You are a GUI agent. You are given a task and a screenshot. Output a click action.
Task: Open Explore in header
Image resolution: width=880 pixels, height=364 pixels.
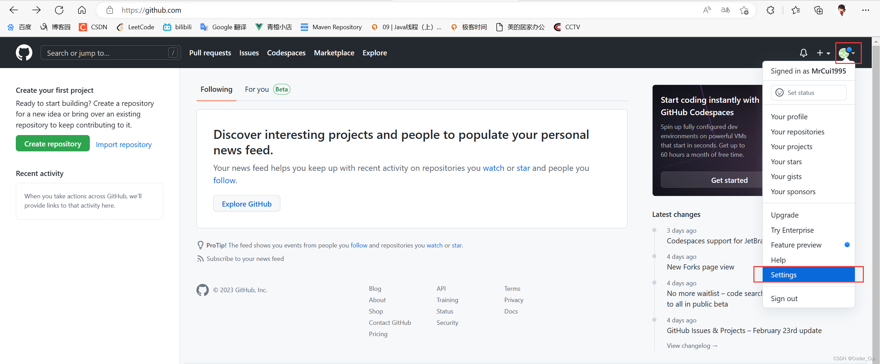tap(375, 53)
